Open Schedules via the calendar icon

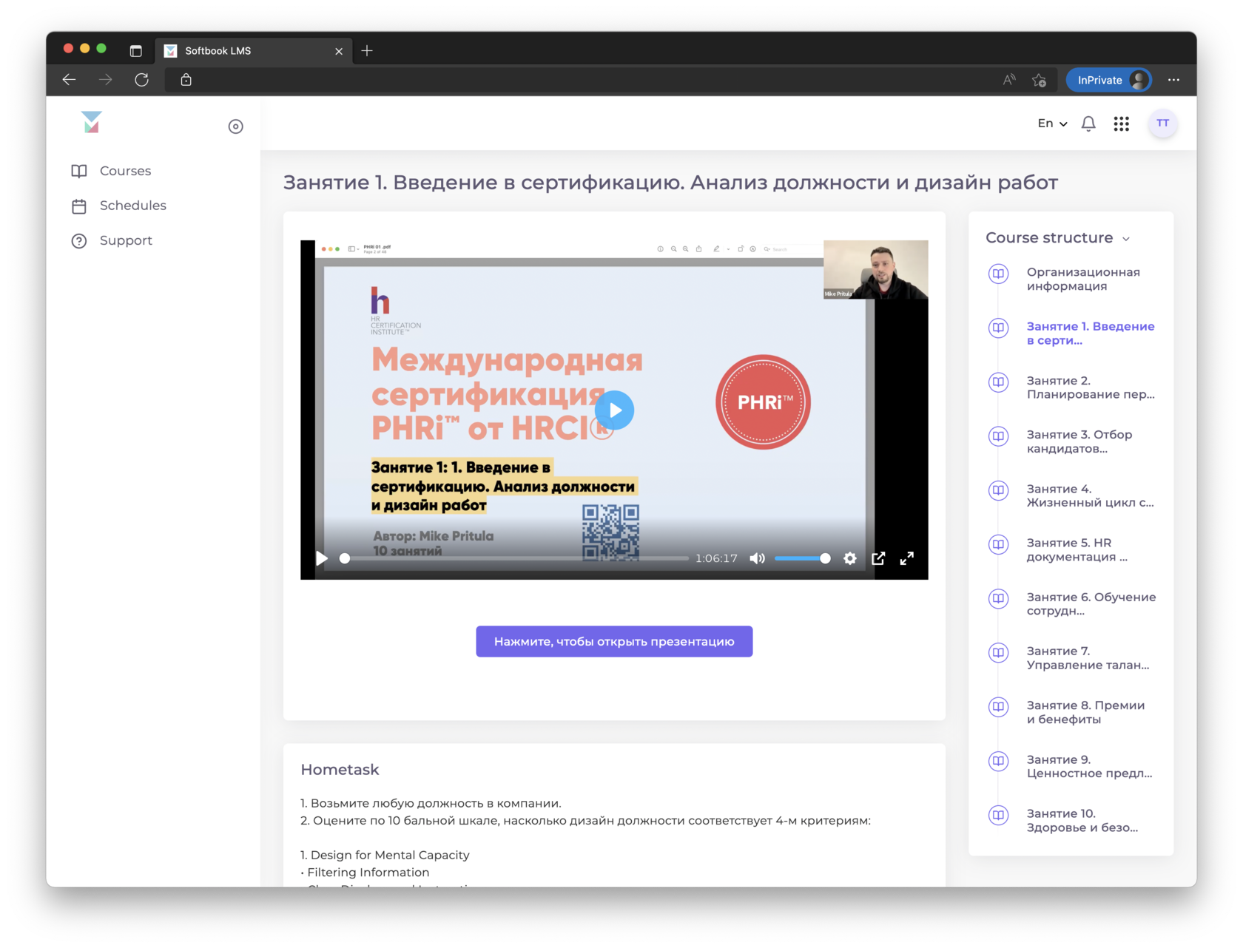pyautogui.click(x=79, y=206)
